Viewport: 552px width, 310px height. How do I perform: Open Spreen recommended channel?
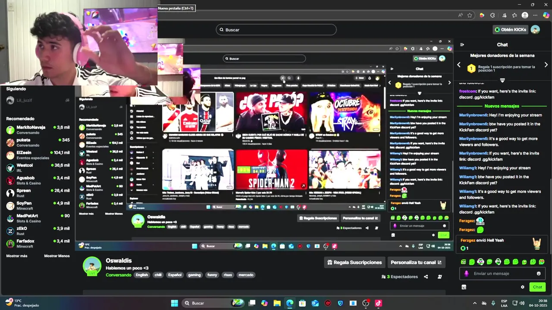[x=38, y=193]
